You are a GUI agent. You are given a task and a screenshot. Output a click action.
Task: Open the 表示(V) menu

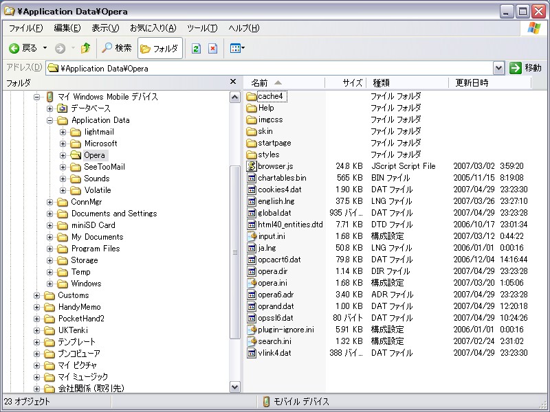coord(105,28)
